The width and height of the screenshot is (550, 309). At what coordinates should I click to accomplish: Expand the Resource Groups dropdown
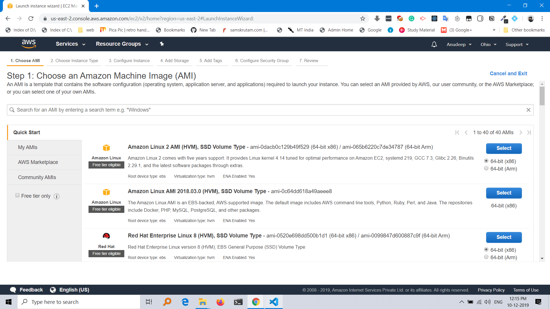[x=122, y=44]
